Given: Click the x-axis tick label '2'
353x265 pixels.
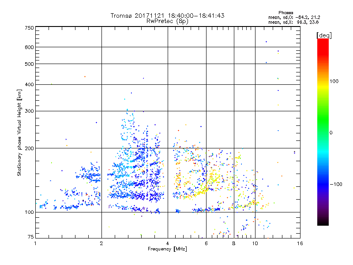Looking at the screenshot, I should pos(101,243).
